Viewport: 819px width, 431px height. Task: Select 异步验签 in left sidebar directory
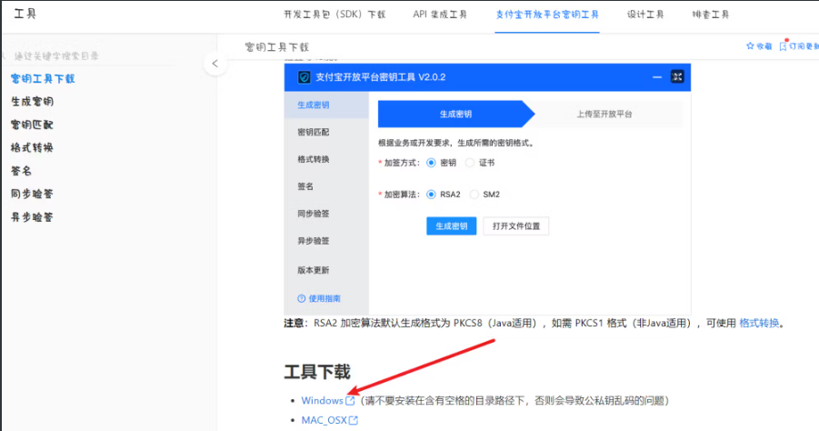click(x=32, y=216)
